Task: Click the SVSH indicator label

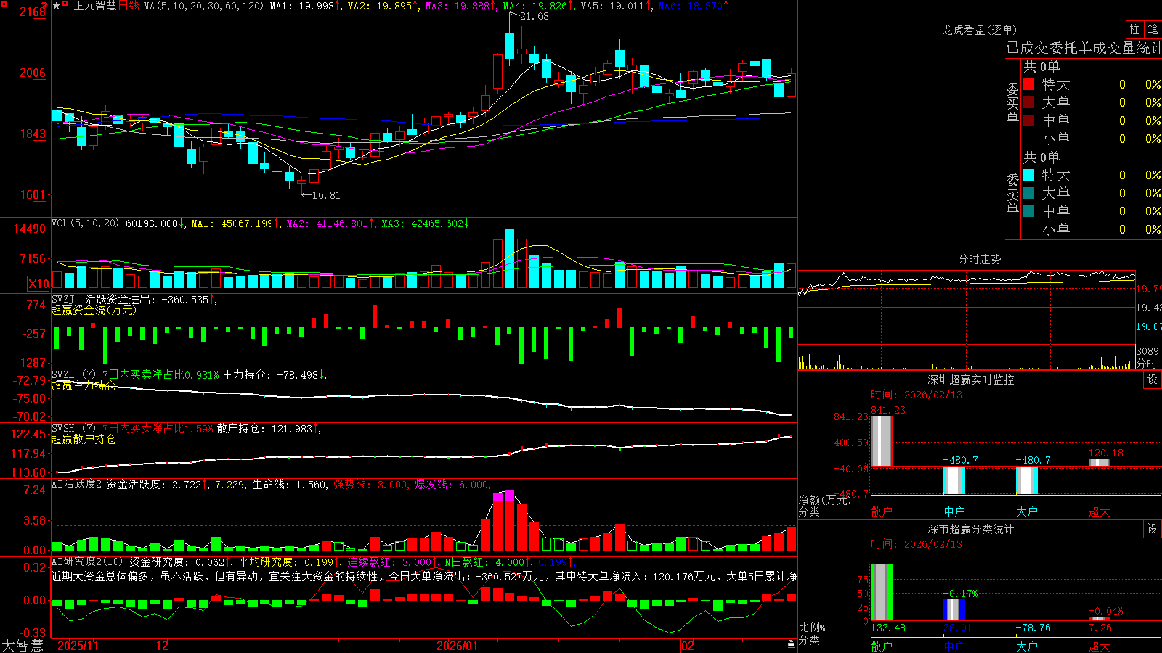Action: click(x=62, y=429)
